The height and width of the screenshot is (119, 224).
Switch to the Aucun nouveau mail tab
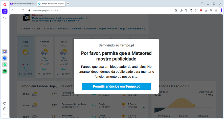tap(23, 4)
